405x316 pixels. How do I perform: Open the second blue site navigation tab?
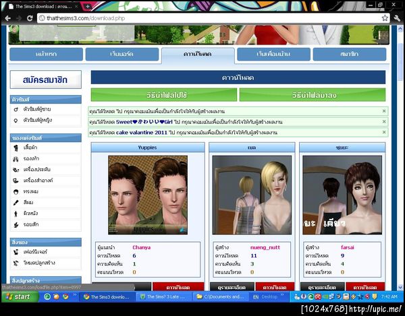122,54
